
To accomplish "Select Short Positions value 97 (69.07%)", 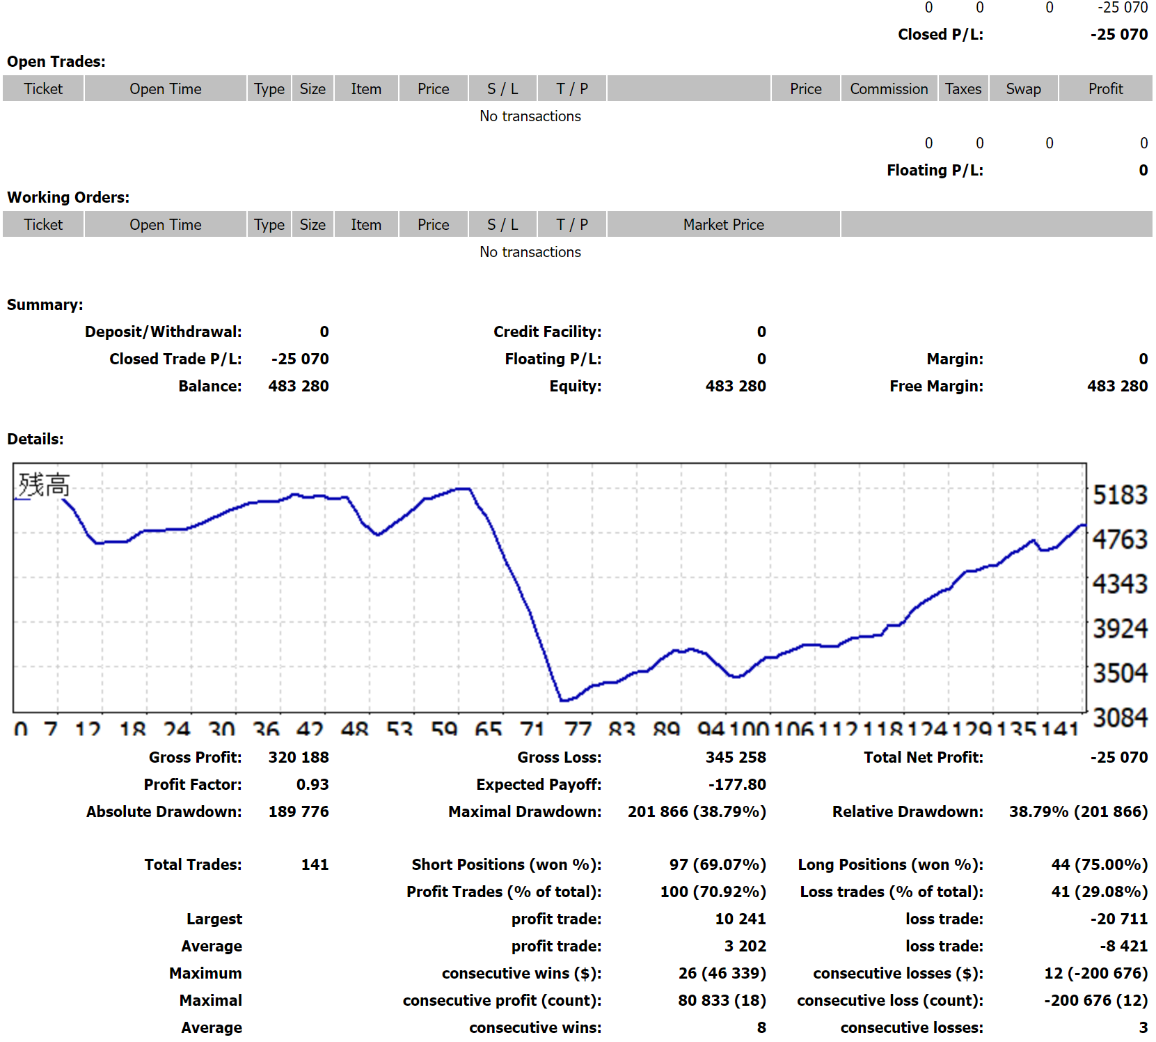I will 718,864.
